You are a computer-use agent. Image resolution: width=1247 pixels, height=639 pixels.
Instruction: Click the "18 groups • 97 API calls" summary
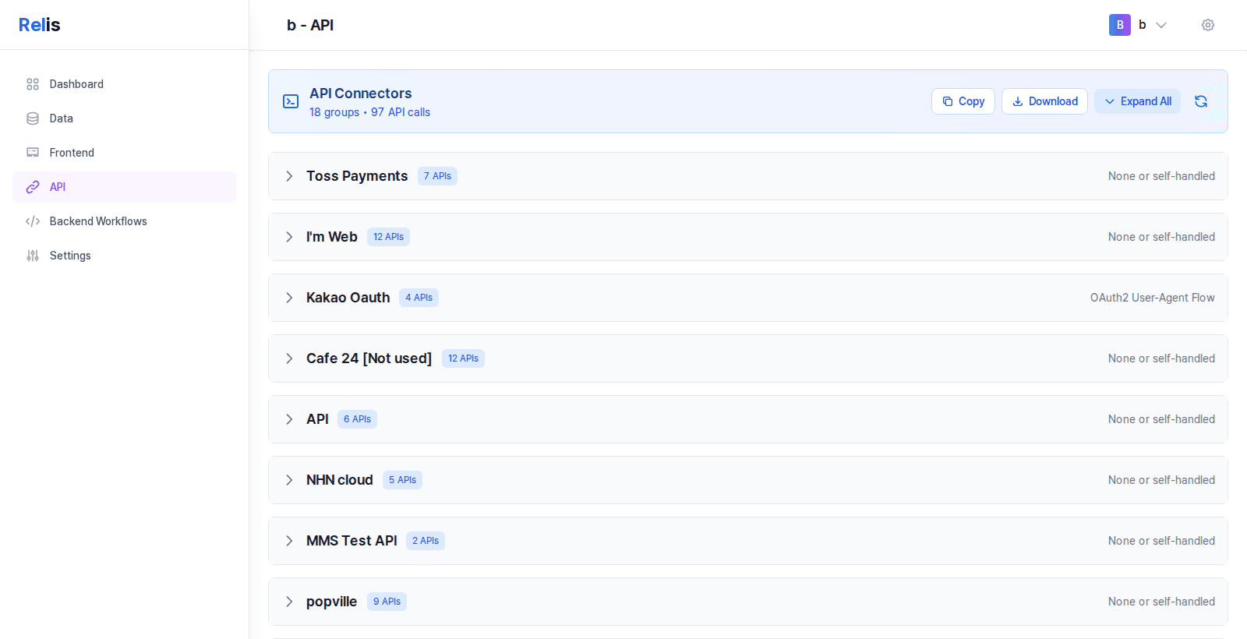369,112
